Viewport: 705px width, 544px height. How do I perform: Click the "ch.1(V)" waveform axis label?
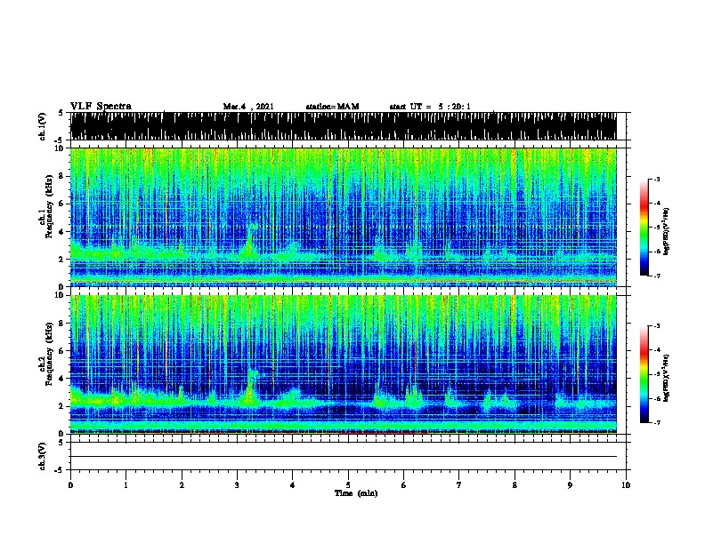(42, 126)
